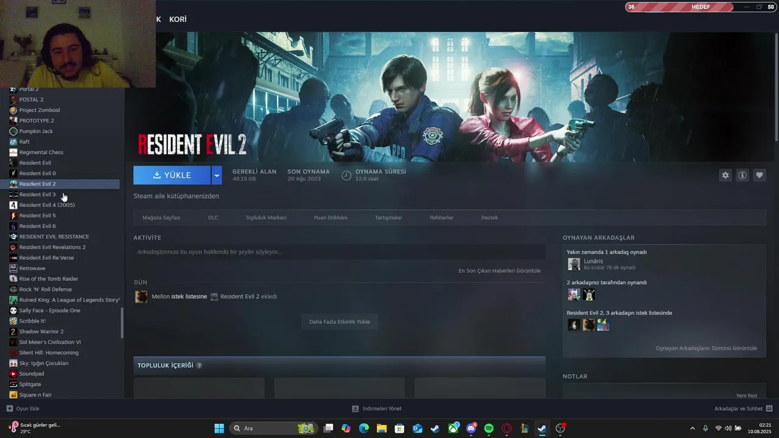
Task: Go to Topluluk Merkezi tab
Action: tap(266, 218)
